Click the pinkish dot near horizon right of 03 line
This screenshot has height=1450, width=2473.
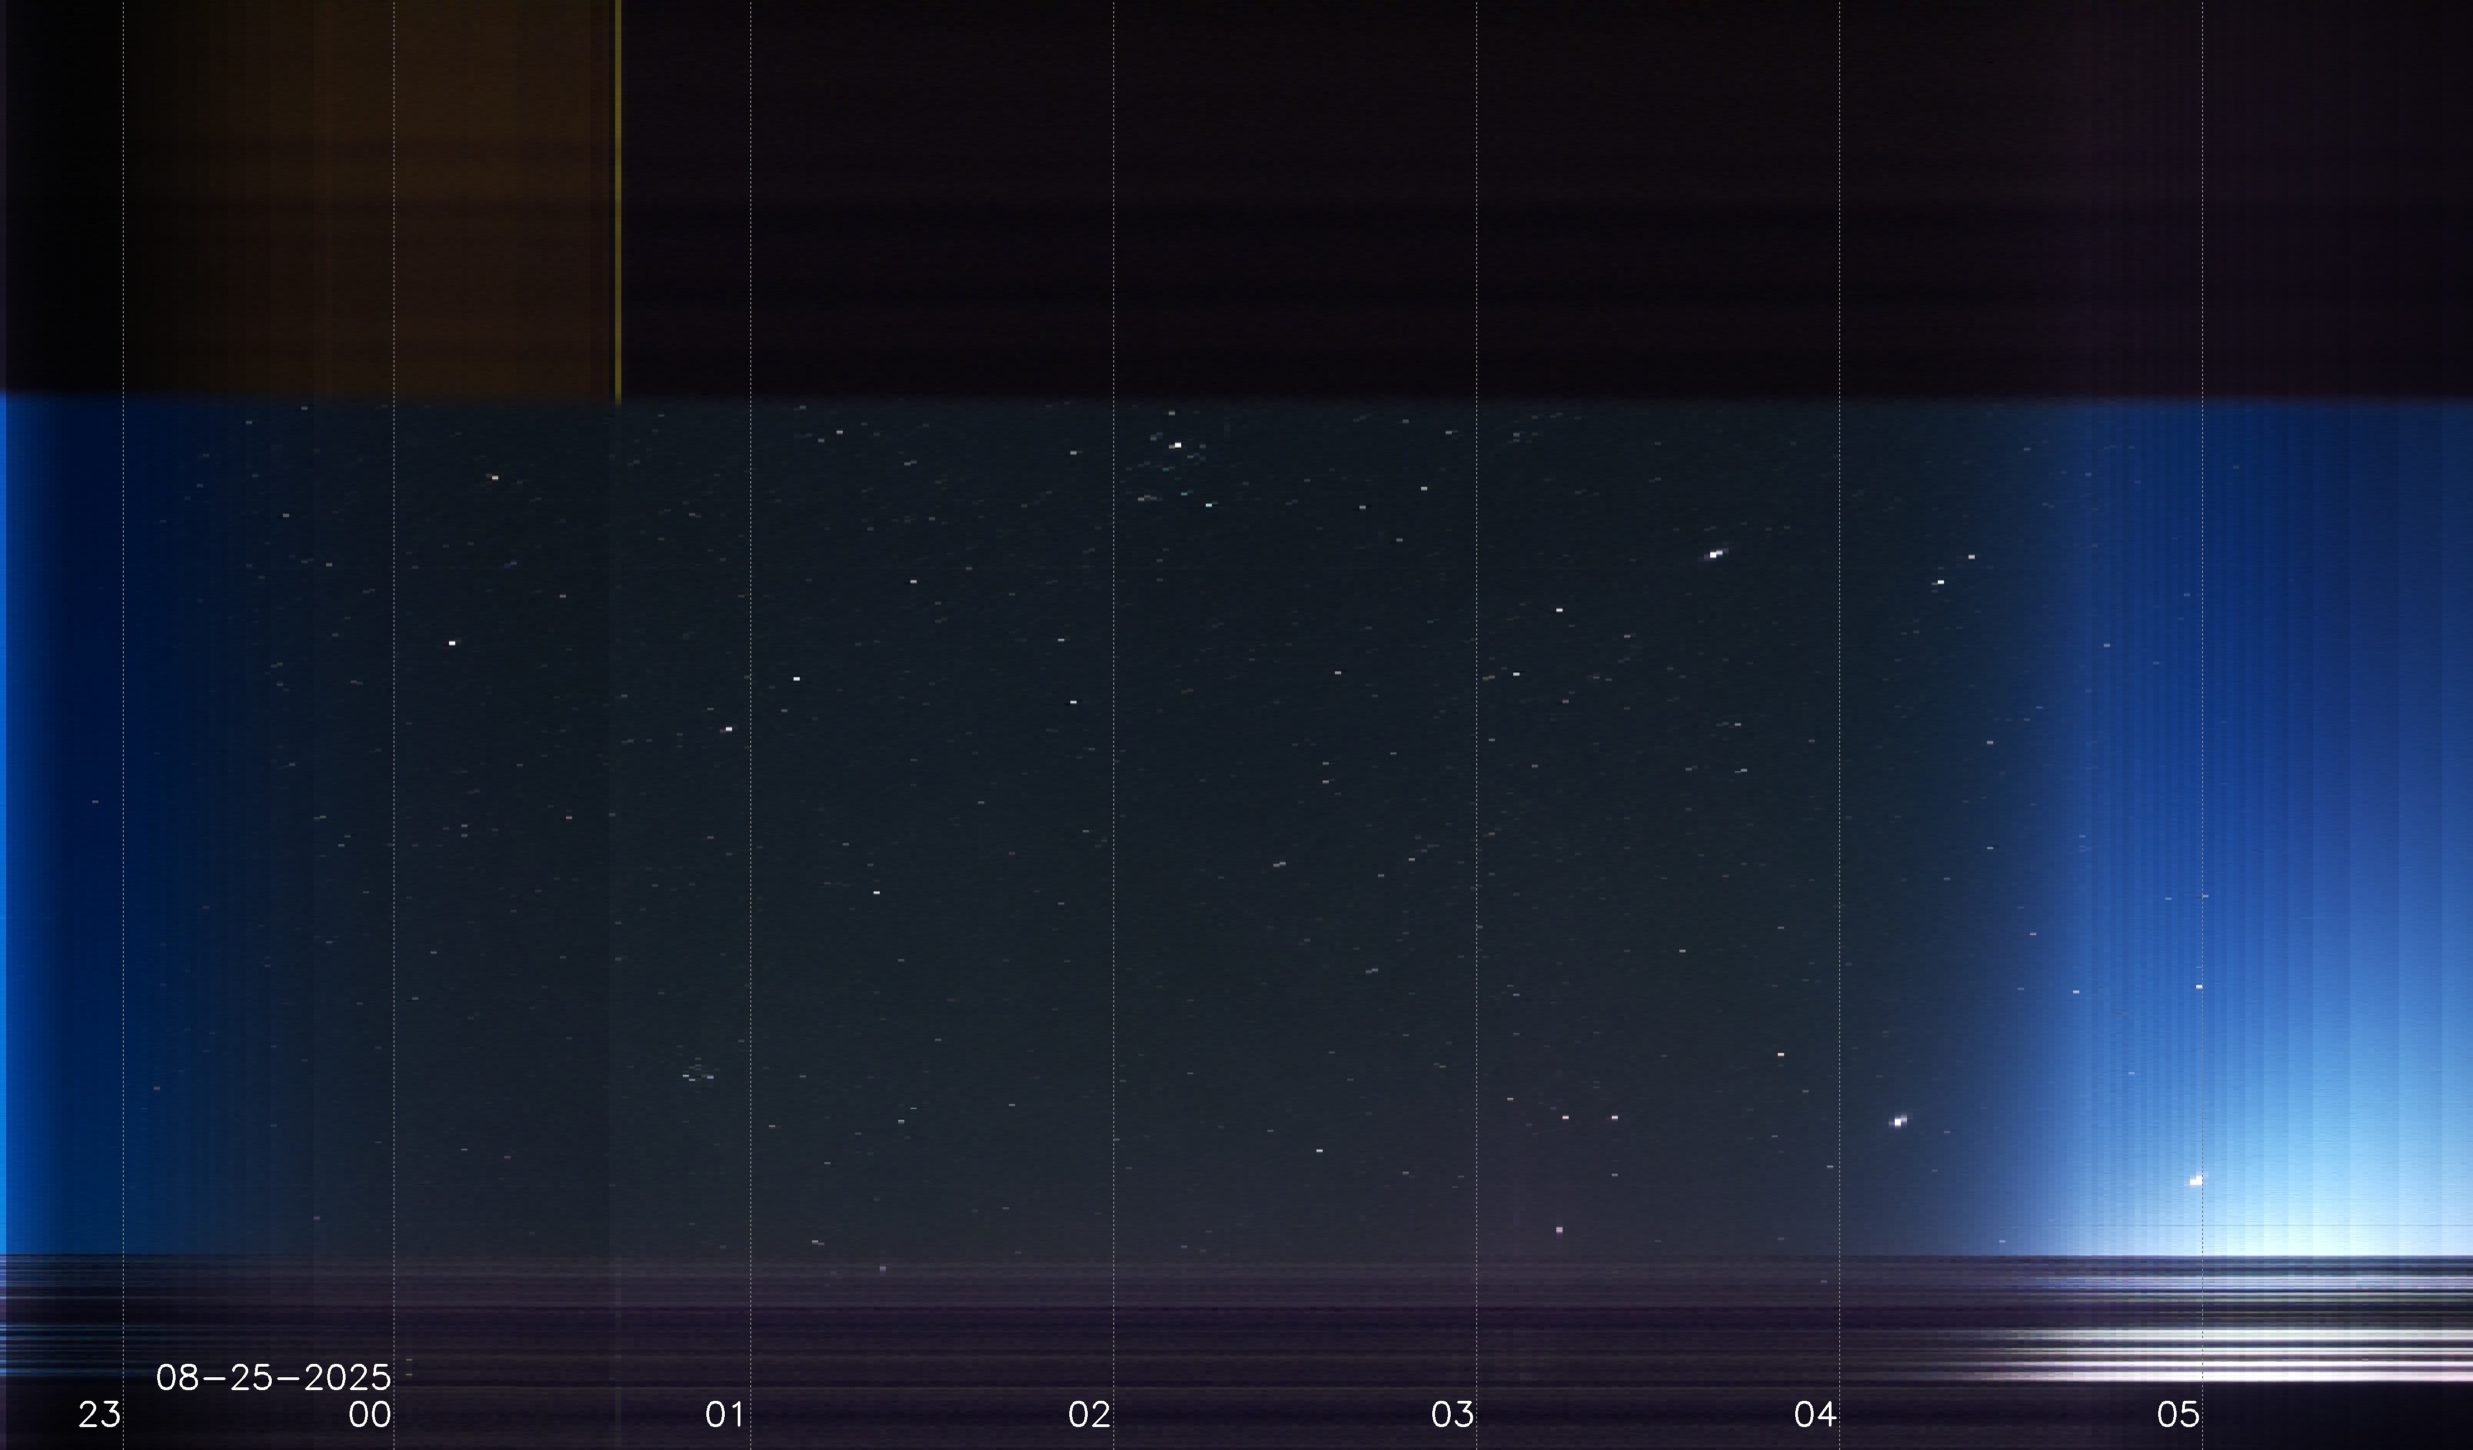(1559, 1230)
